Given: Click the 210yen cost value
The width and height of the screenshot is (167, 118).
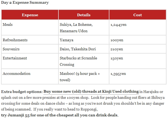Looking at the screenshot, I should pyautogui.click(x=117, y=49).
